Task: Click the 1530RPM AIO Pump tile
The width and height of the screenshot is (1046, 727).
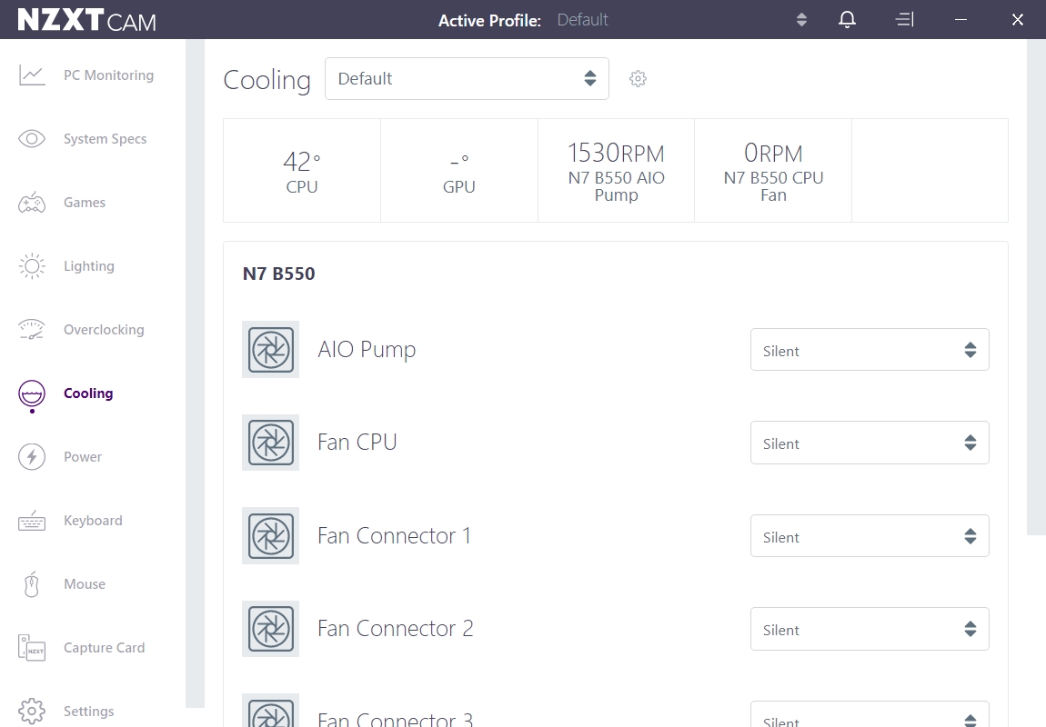Action: 617,171
